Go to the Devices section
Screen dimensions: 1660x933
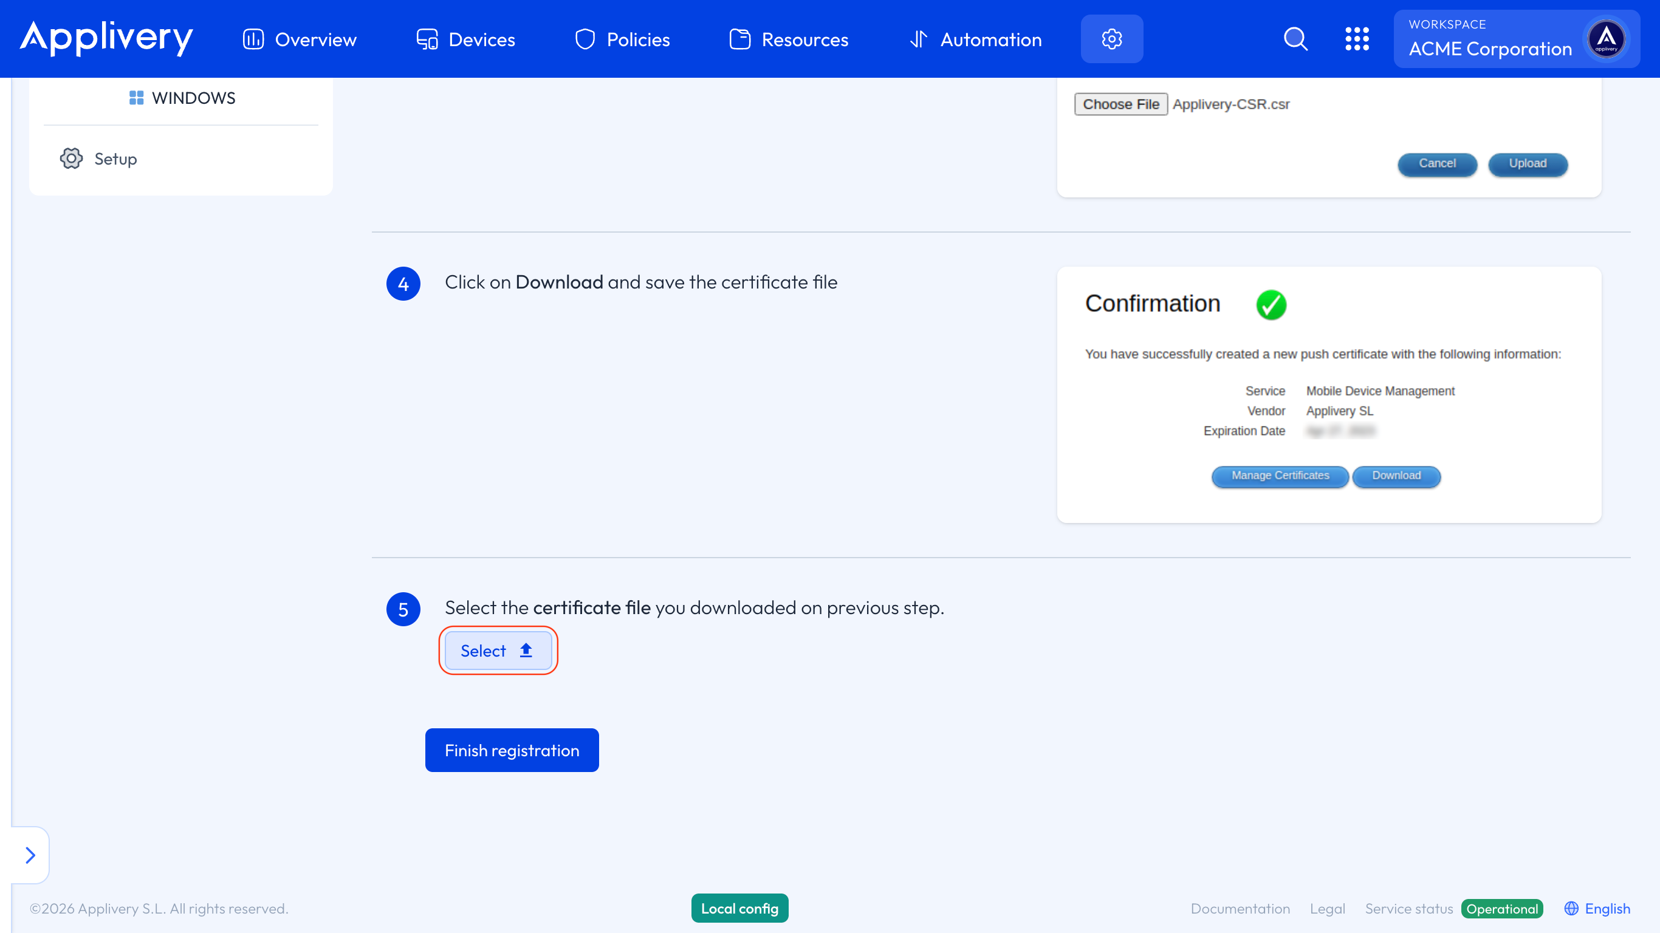coord(466,39)
